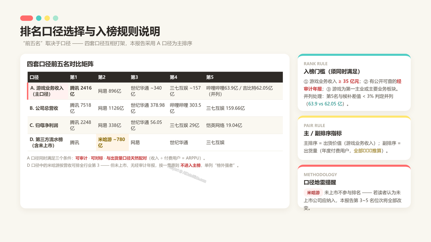This screenshot has width=431, height=242.
Task: Click the red footnote text 可对标
Action: tap(97, 158)
